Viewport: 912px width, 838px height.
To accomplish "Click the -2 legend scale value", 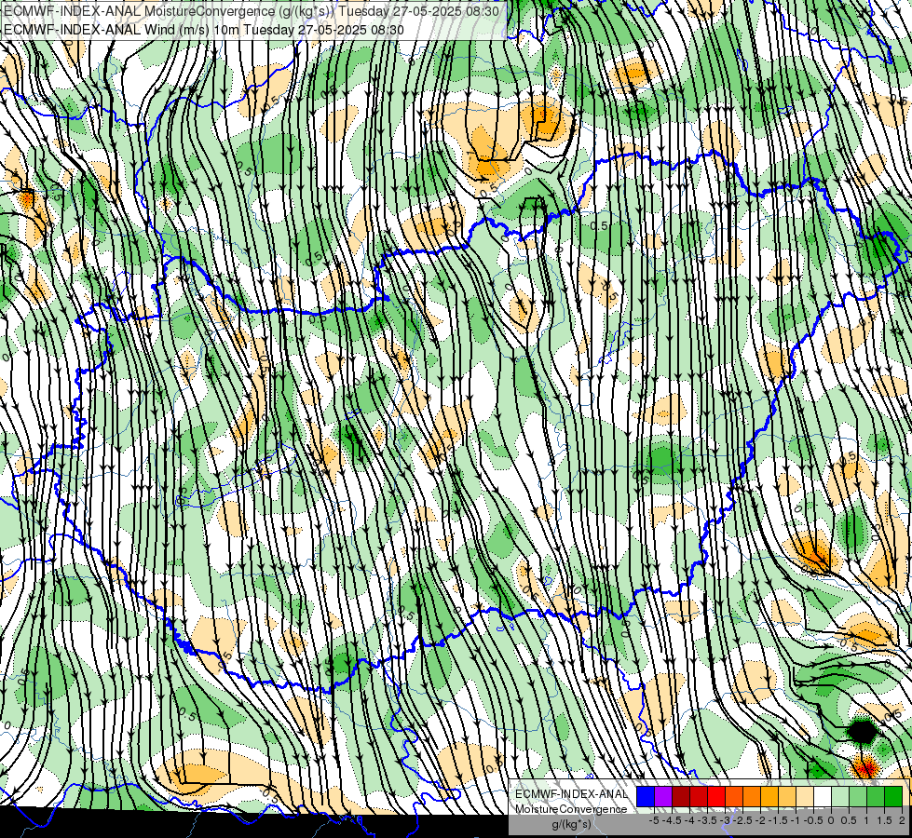I will [x=760, y=820].
